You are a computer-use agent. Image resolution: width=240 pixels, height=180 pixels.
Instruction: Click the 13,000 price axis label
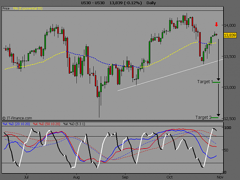[230, 88]
